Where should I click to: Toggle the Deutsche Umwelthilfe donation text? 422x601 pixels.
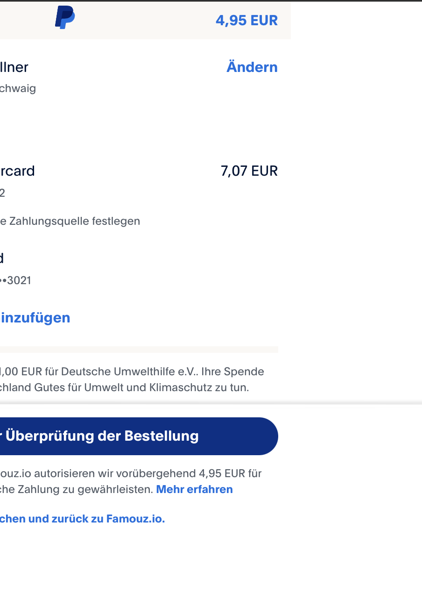click(x=132, y=372)
